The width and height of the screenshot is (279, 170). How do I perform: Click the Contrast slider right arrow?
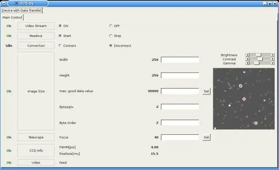tap(272, 59)
